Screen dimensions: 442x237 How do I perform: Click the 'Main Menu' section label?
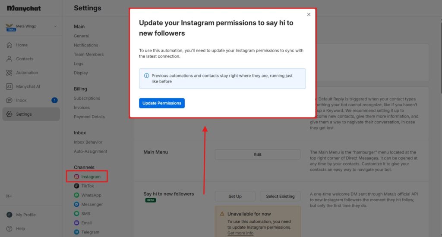click(x=155, y=152)
